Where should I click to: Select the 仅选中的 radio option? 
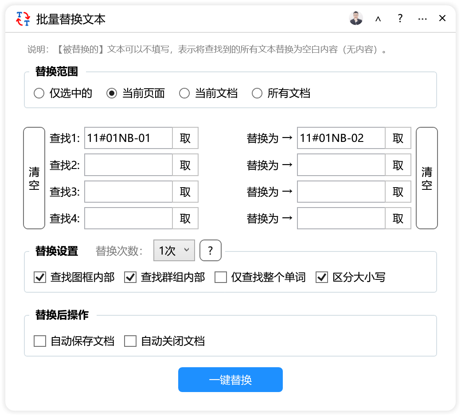(39, 94)
